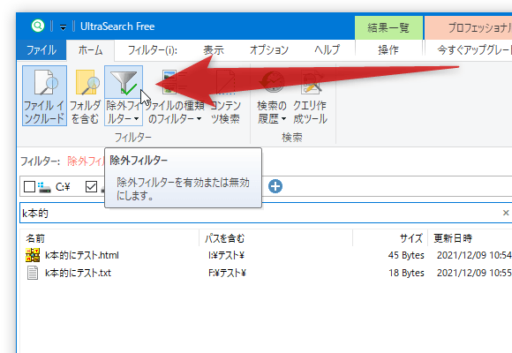The width and height of the screenshot is (512, 353).
Task: Click the I:¥テスト¥ path cell
Action: (226, 255)
